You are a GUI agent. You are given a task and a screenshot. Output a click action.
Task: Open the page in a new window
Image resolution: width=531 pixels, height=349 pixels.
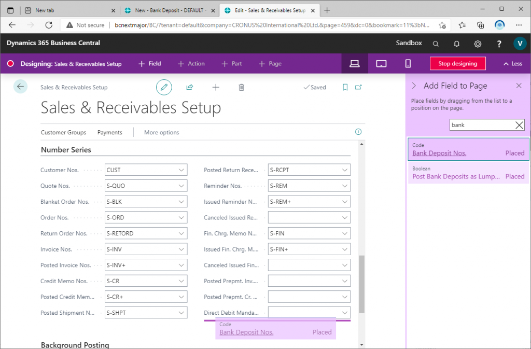[358, 87]
